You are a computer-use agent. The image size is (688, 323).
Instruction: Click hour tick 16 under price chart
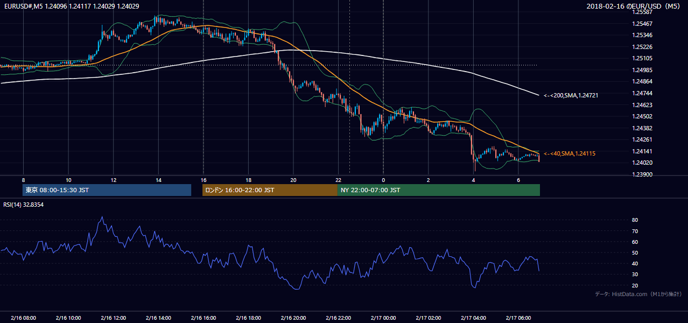coord(203,180)
